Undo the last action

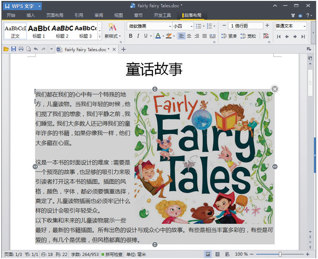tap(36, 49)
